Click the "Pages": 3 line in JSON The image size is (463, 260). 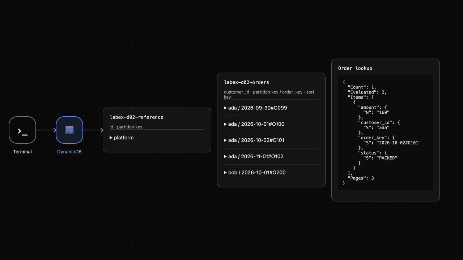361,178
